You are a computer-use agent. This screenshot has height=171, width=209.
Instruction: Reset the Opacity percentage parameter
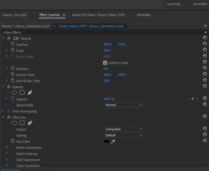point(205,98)
